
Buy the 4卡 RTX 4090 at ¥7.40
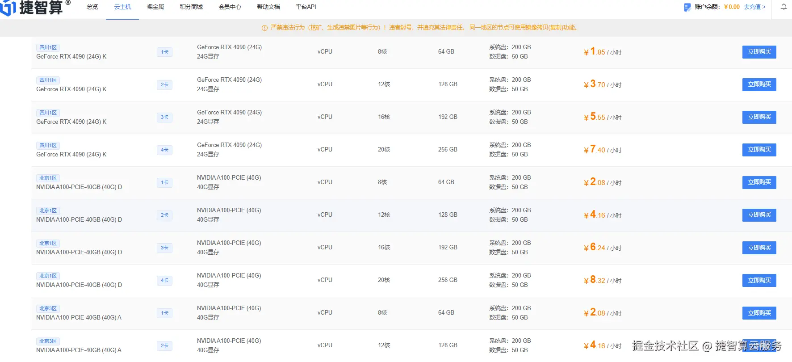click(759, 150)
